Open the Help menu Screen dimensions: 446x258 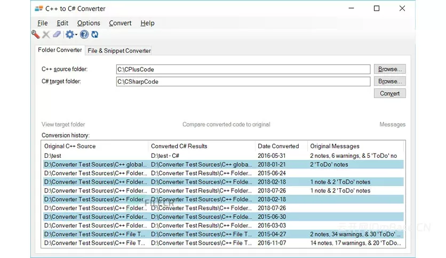[x=147, y=23]
